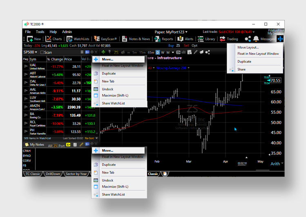
Task: Click the Buy button above chart
Action: coord(171,46)
